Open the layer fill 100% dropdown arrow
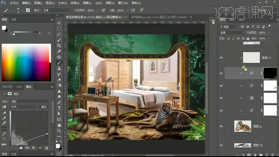The image size is (279, 157). pyautogui.click(x=269, y=38)
